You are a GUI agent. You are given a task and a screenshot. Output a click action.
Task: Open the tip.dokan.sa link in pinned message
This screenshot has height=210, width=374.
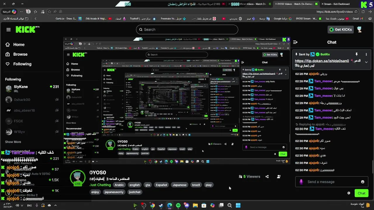[322, 61]
